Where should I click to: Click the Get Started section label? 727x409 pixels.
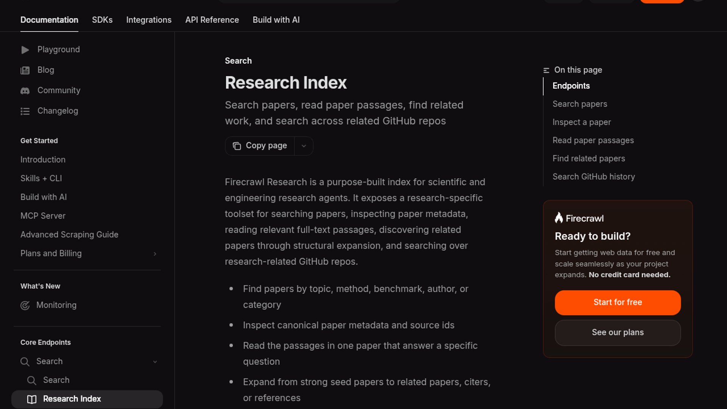click(x=39, y=141)
